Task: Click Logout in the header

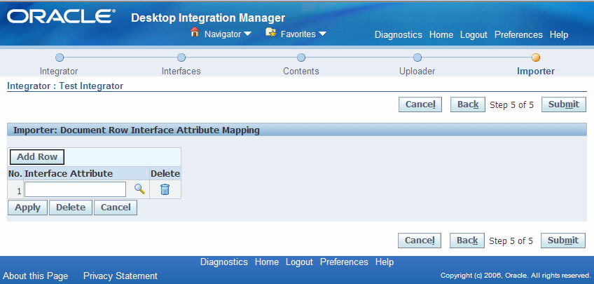Action: click(x=474, y=35)
